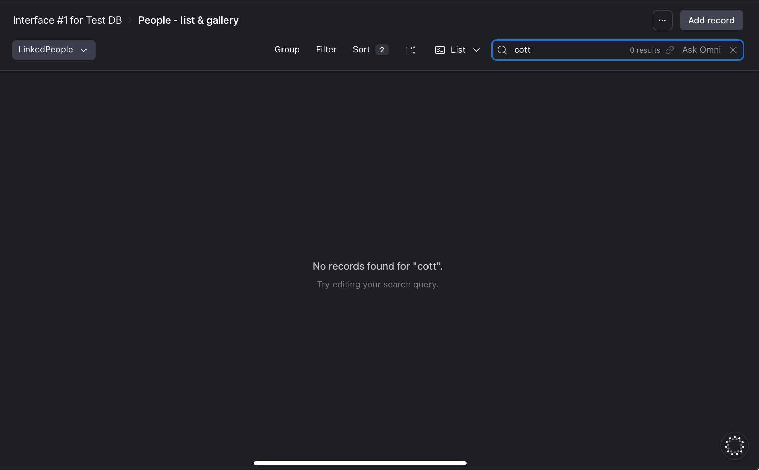Viewport: 759px width, 470px height.
Task: Click the 0 results indicator
Action: point(644,50)
